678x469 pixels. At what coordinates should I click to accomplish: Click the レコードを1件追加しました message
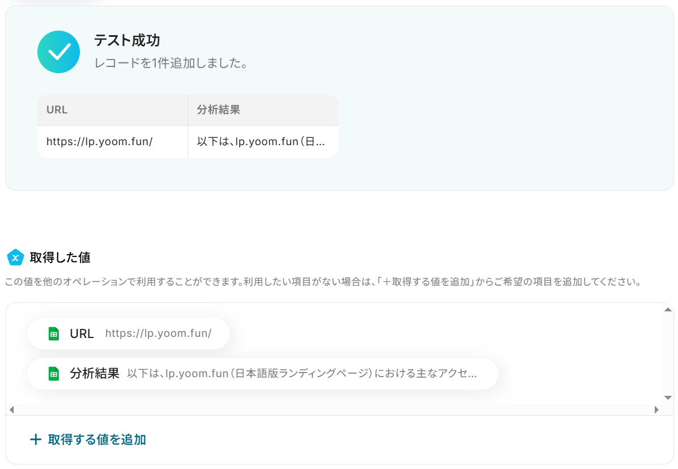coord(172,63)
